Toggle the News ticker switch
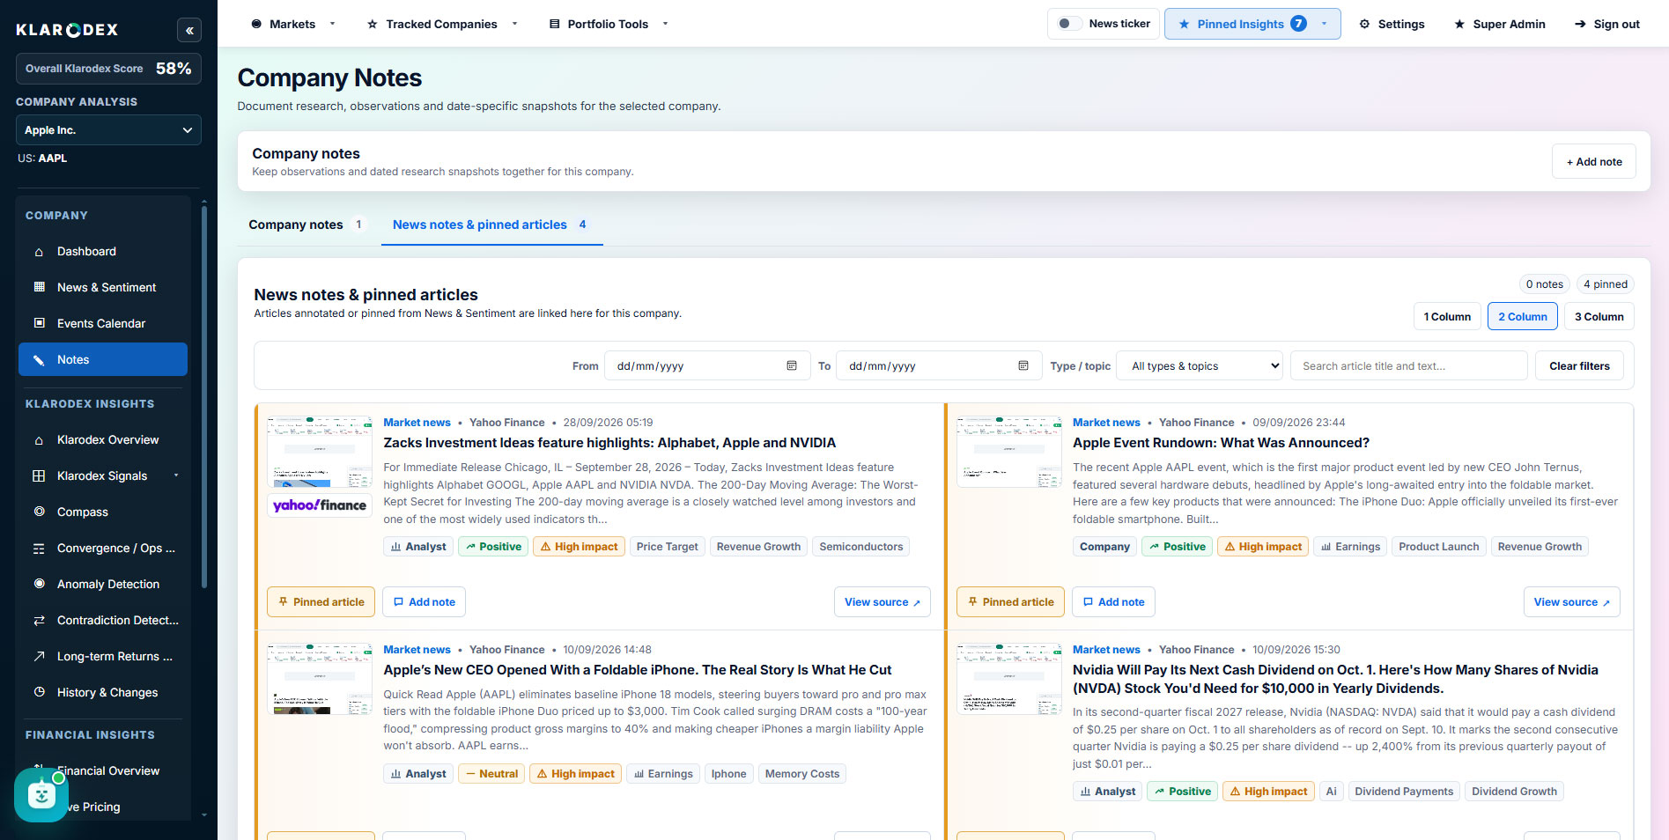 pyautogui.click(x=1069, y=24)
